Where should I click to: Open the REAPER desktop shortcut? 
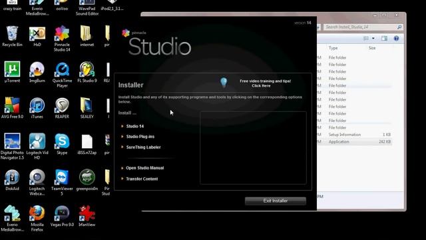[62, 108]
